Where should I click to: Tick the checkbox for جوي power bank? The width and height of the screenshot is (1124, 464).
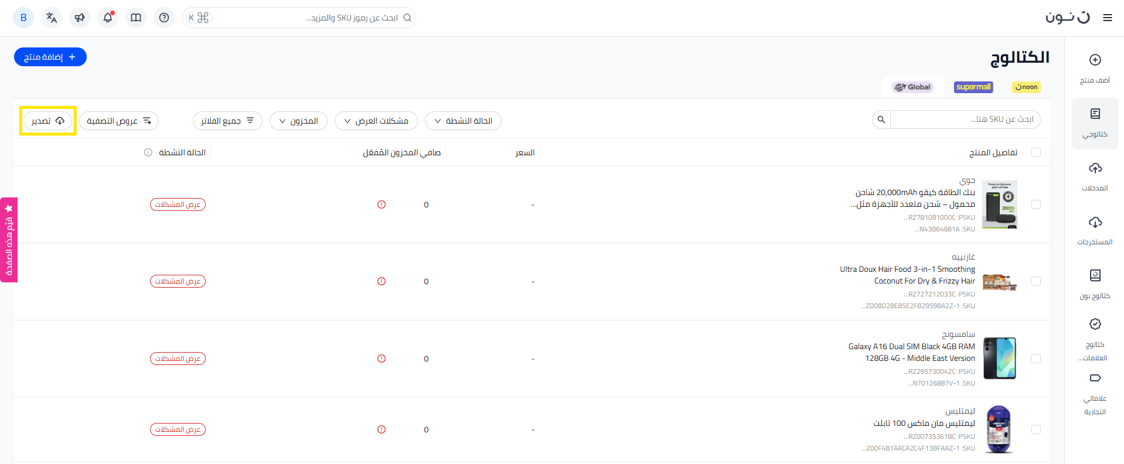(1036, 204)
